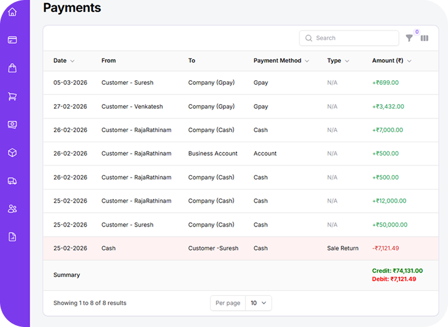Image resolution: width=448 pixels, height=327 pixels.
Task: Select Customer - Venkatesh cell
Action: tap(132, 106)
